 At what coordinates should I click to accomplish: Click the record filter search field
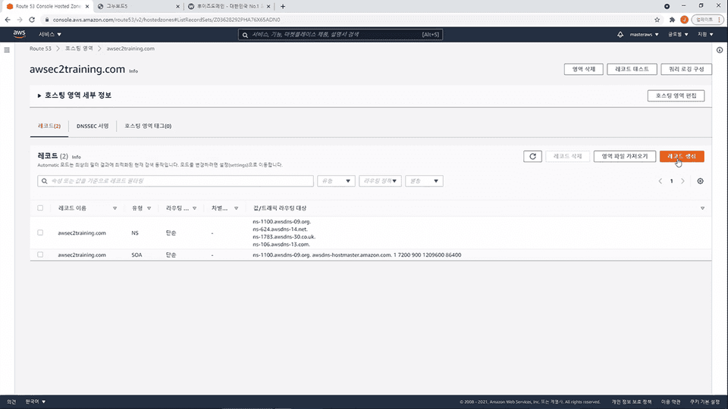[175, 181]
